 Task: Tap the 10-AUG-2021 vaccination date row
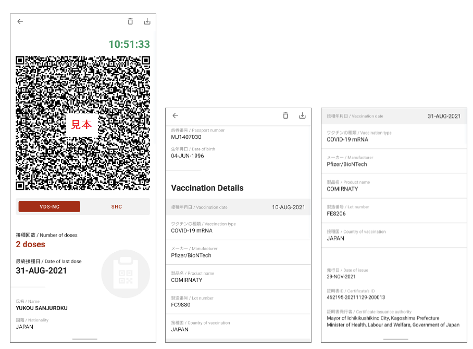pyautogui.click(x=238, y=207)
